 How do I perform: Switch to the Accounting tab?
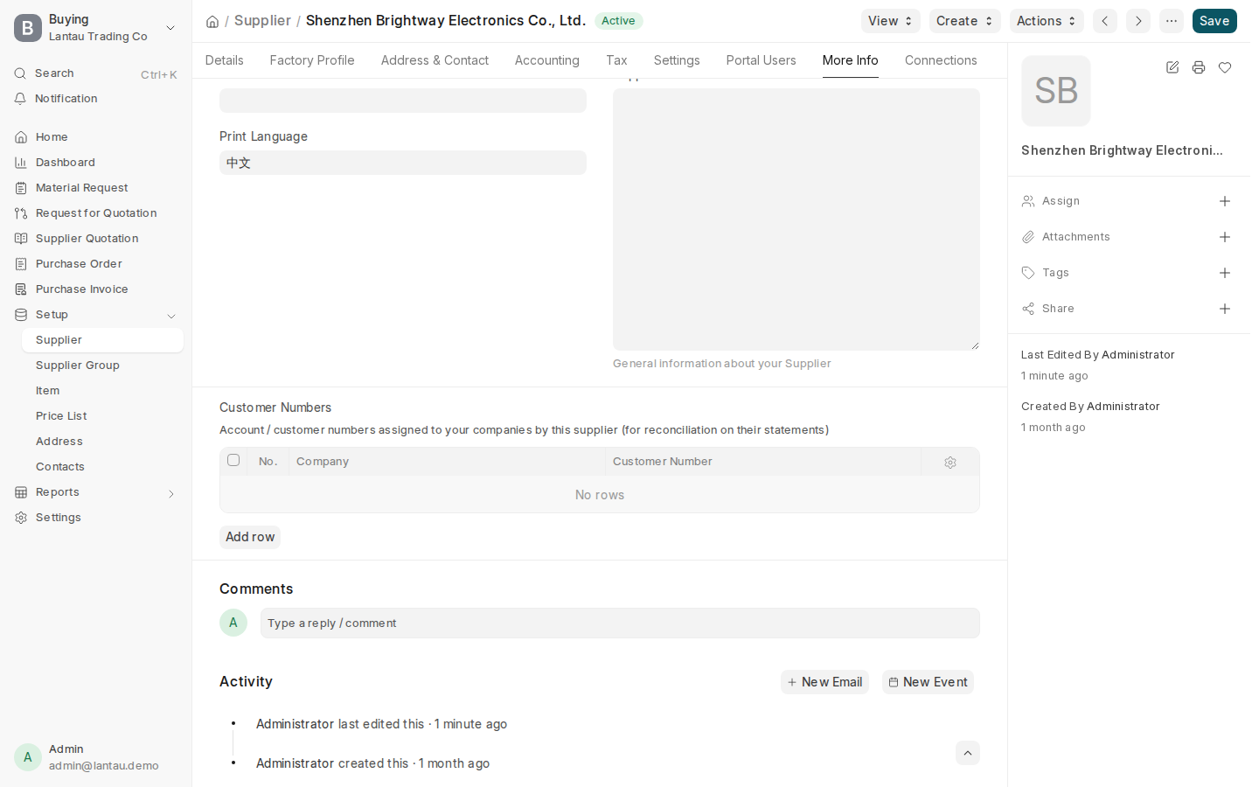click(547, 60)
